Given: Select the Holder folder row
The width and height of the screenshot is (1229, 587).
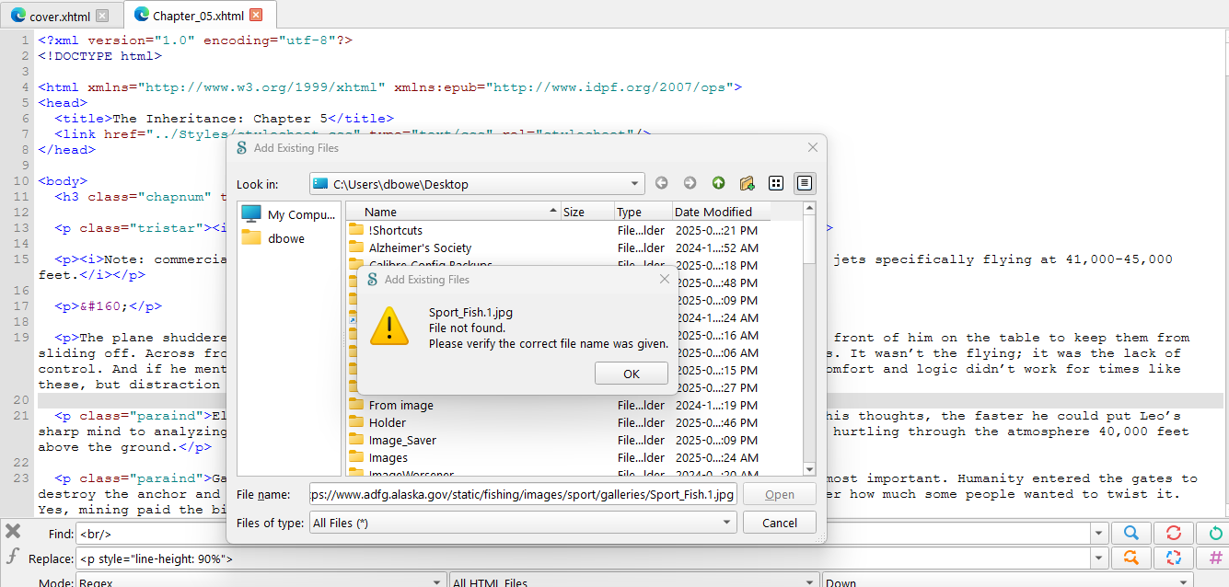Looking at the screenshot, I should tap(573, 422).
